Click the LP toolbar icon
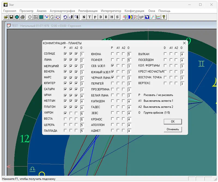 (141, 17)
